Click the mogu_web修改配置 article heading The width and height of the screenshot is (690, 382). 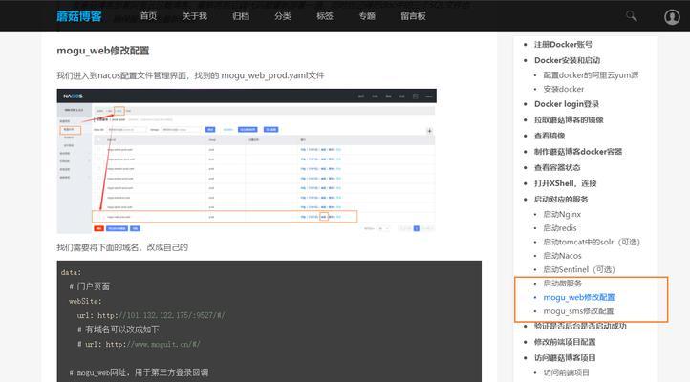pos(103,51)
